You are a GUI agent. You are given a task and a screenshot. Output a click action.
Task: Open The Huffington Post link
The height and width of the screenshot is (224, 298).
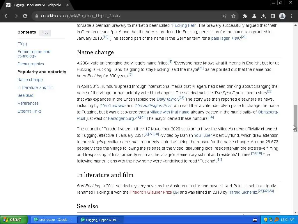(153, 106)
